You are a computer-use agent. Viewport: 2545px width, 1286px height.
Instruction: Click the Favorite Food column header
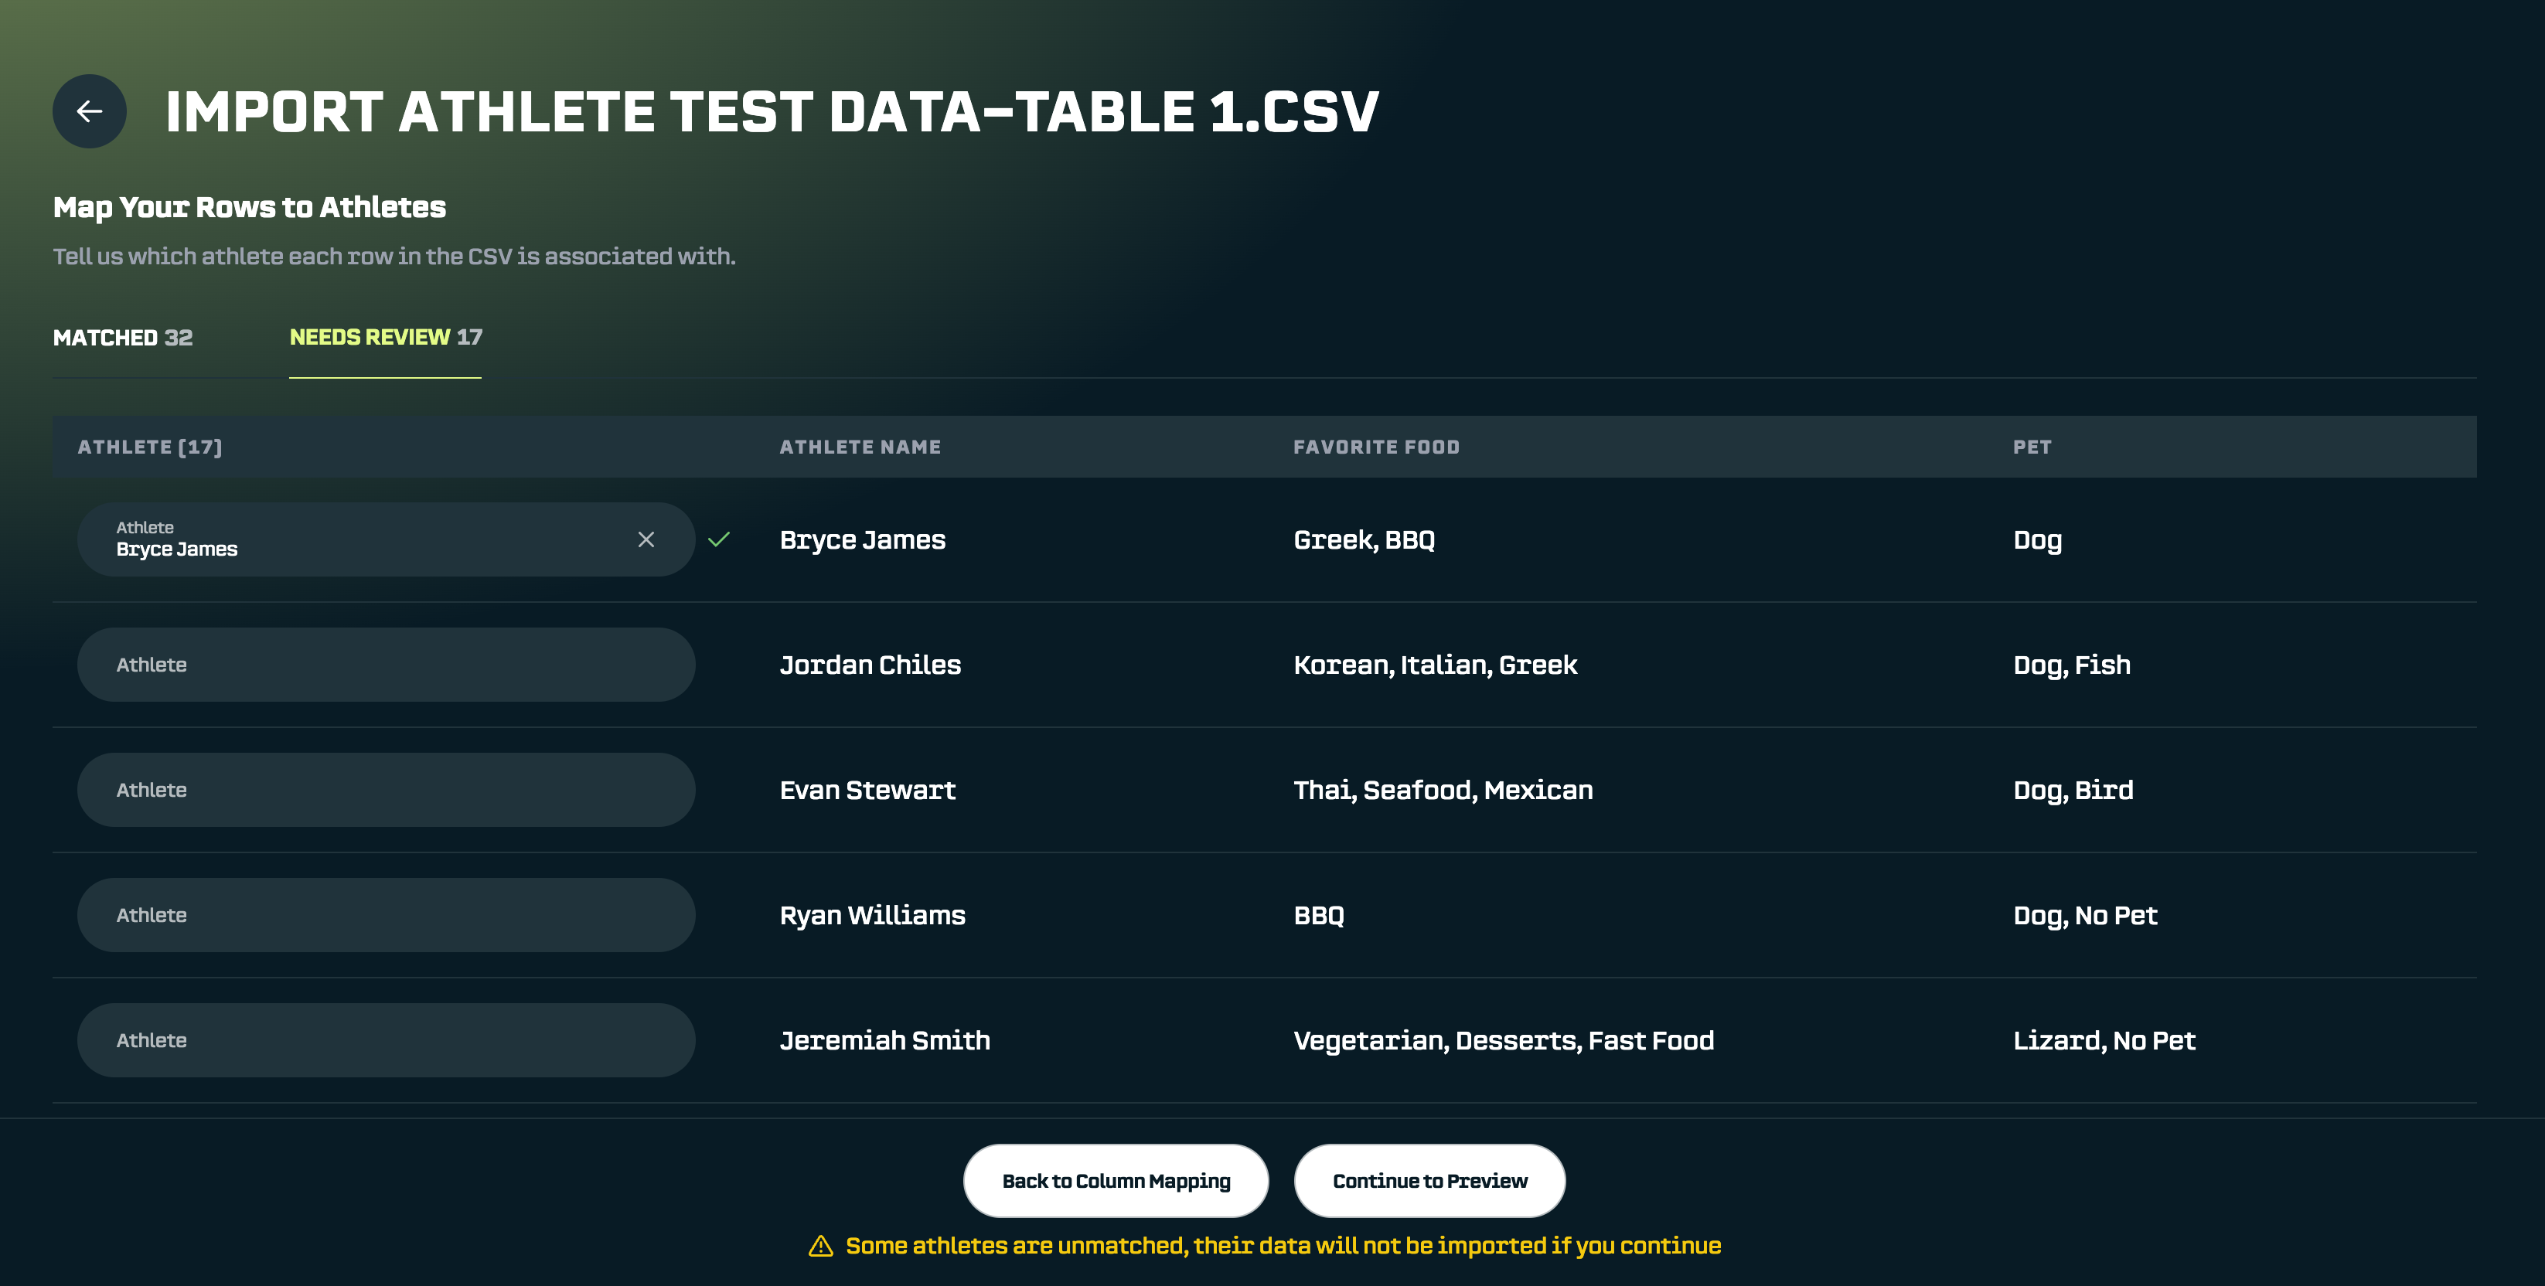coord(1376,447)
